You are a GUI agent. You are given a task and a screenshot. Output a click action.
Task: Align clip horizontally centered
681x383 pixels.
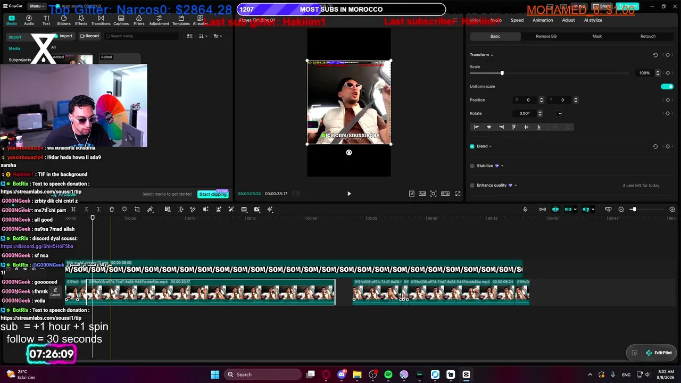(x=489, y=127)
